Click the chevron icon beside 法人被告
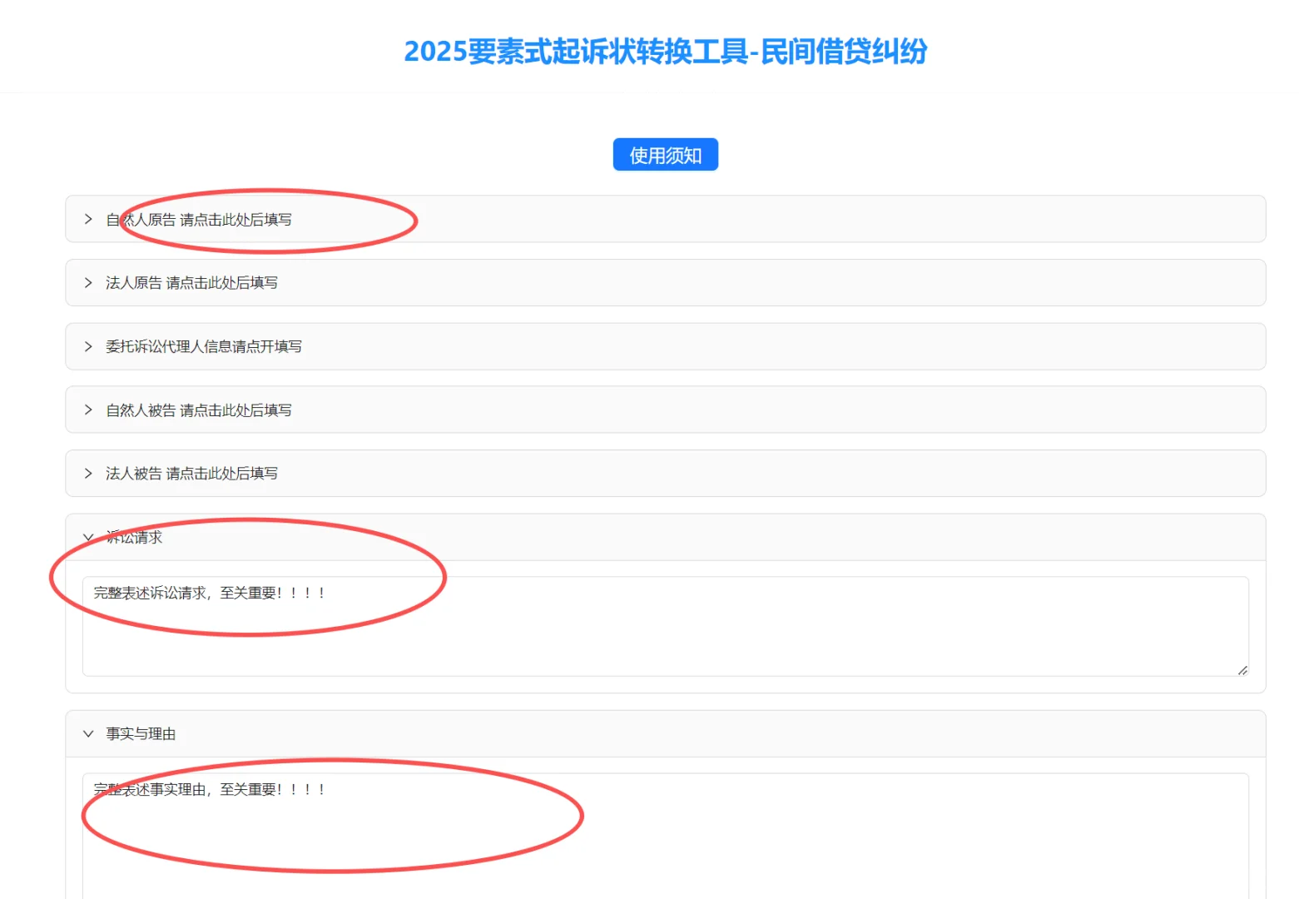Viewport: 1299px width, 899px height. click(x=88, y=473)
